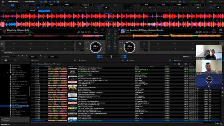This screenshot has width=224, height=126.
Task: Sort by BPM column header
Action: pos(181,66)
